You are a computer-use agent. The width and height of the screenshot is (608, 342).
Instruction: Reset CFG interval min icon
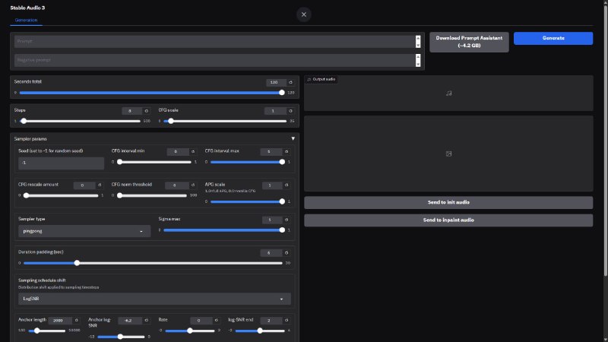(193, 151)
